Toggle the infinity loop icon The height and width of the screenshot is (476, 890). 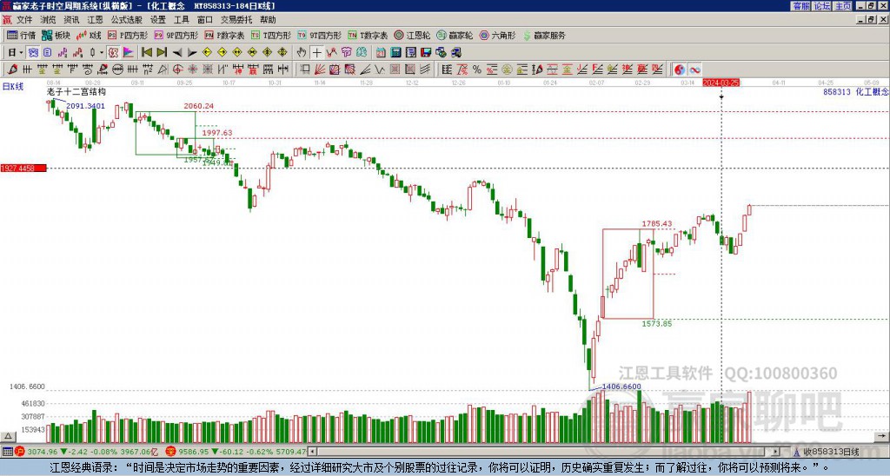pyautogui.click(x=694, y=69)
